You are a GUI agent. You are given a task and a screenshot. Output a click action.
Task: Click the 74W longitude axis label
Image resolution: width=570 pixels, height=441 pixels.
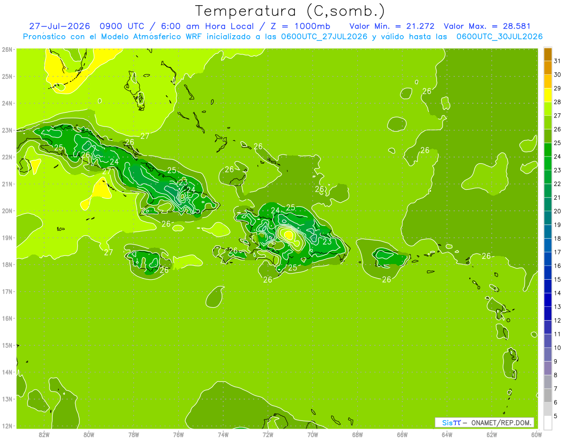click(223, 434)
